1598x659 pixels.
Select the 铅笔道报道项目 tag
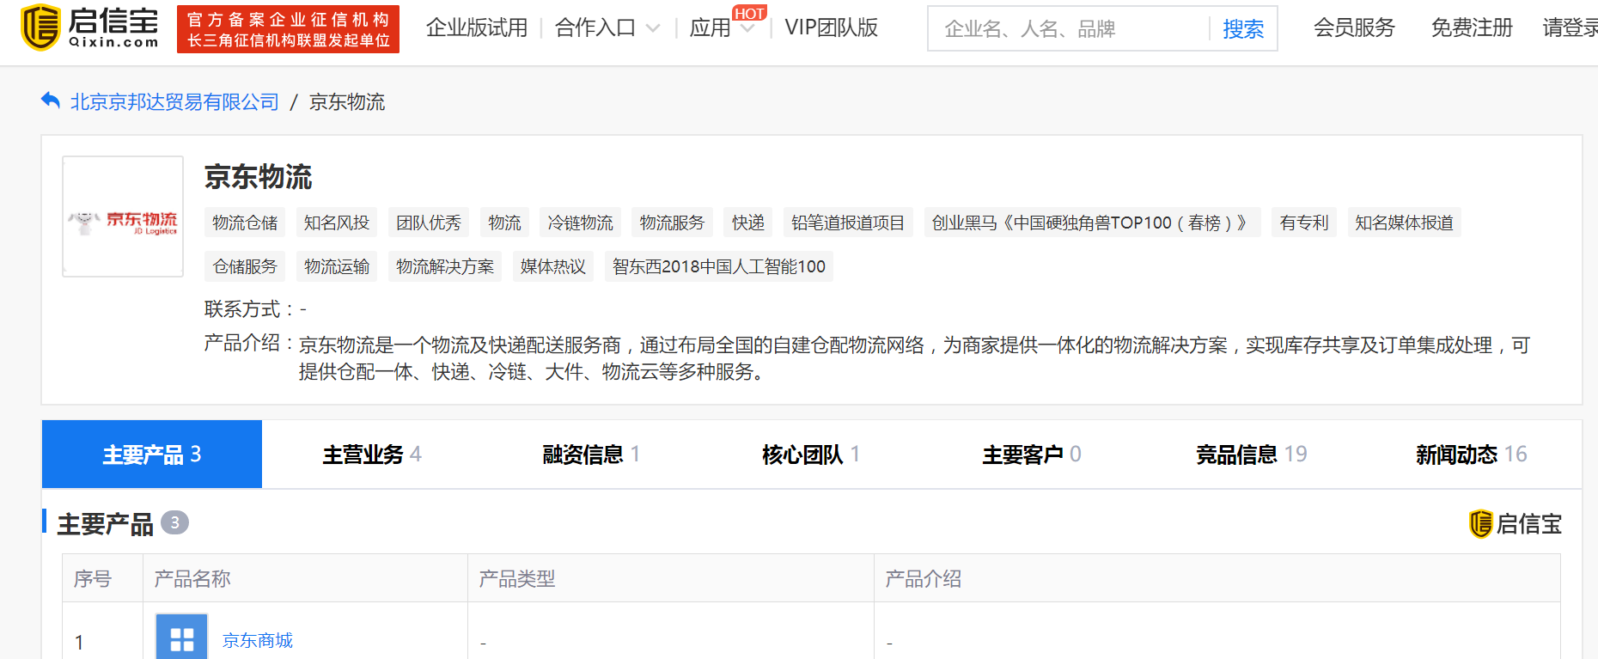click(x=848, y=223)
